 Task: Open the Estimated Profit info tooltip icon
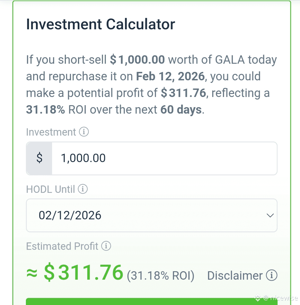(x=106, y=246)
